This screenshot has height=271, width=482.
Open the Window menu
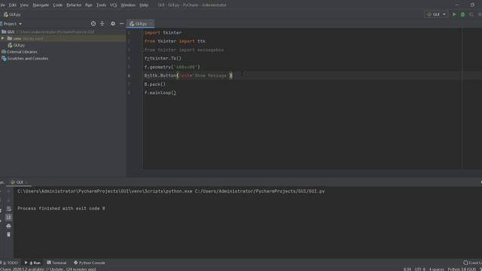point(128,5)
